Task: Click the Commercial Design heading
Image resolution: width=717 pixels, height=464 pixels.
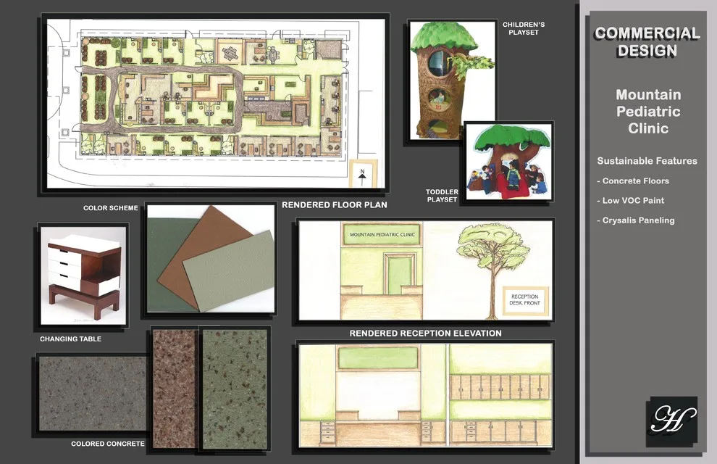Action: click(x=647, y=41)
